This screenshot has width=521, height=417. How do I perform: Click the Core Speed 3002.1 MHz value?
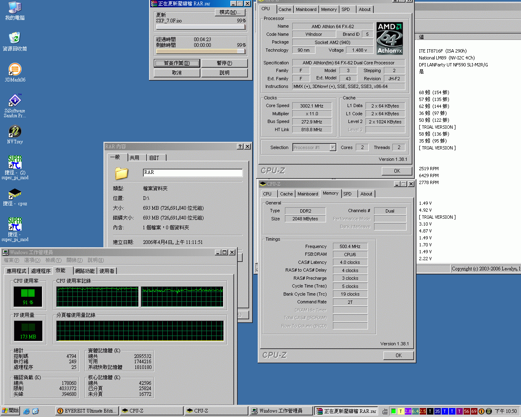(x=312, y=106)
